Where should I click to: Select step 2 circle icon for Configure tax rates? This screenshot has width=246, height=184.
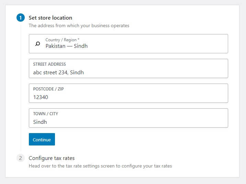click(21, 158)
